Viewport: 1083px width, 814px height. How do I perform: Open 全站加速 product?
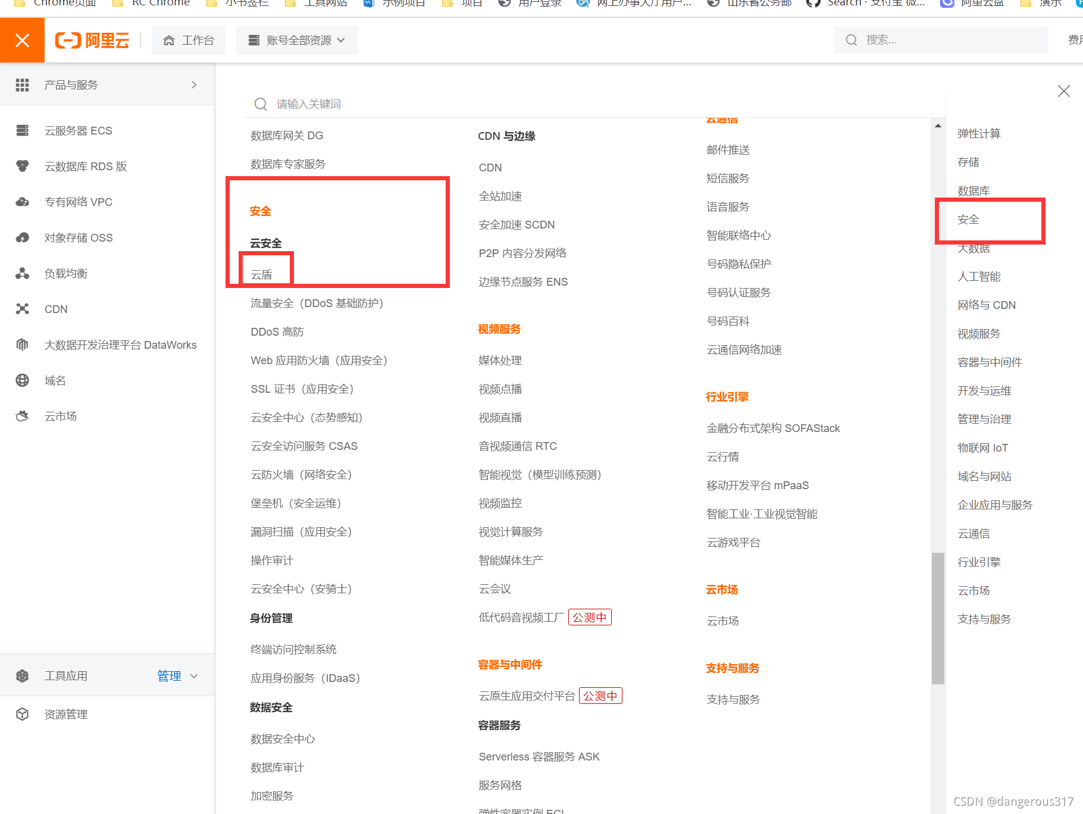(500, 196)
